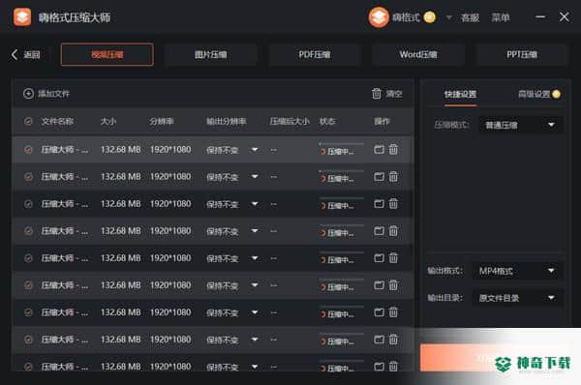The image size is (581, 385).
Task: Click the progress bar of the first file row
Action: pyautogui.click(x=341, y=143)
